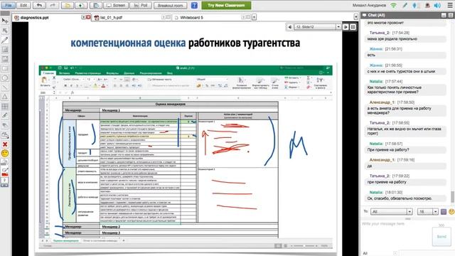Minimize the Chat (All) panel

pos(444,15)
